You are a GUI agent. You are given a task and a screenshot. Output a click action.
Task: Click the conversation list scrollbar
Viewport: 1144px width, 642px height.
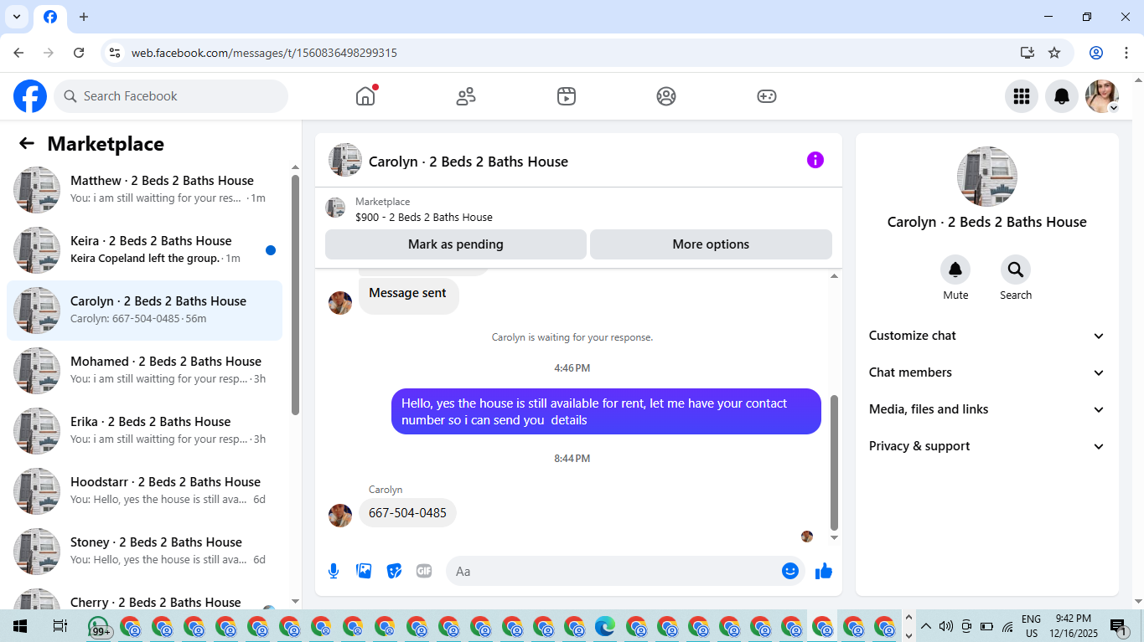pyautogui.click(x=295, y=295)
